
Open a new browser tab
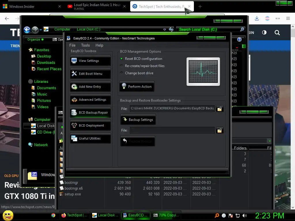(200, 7)
